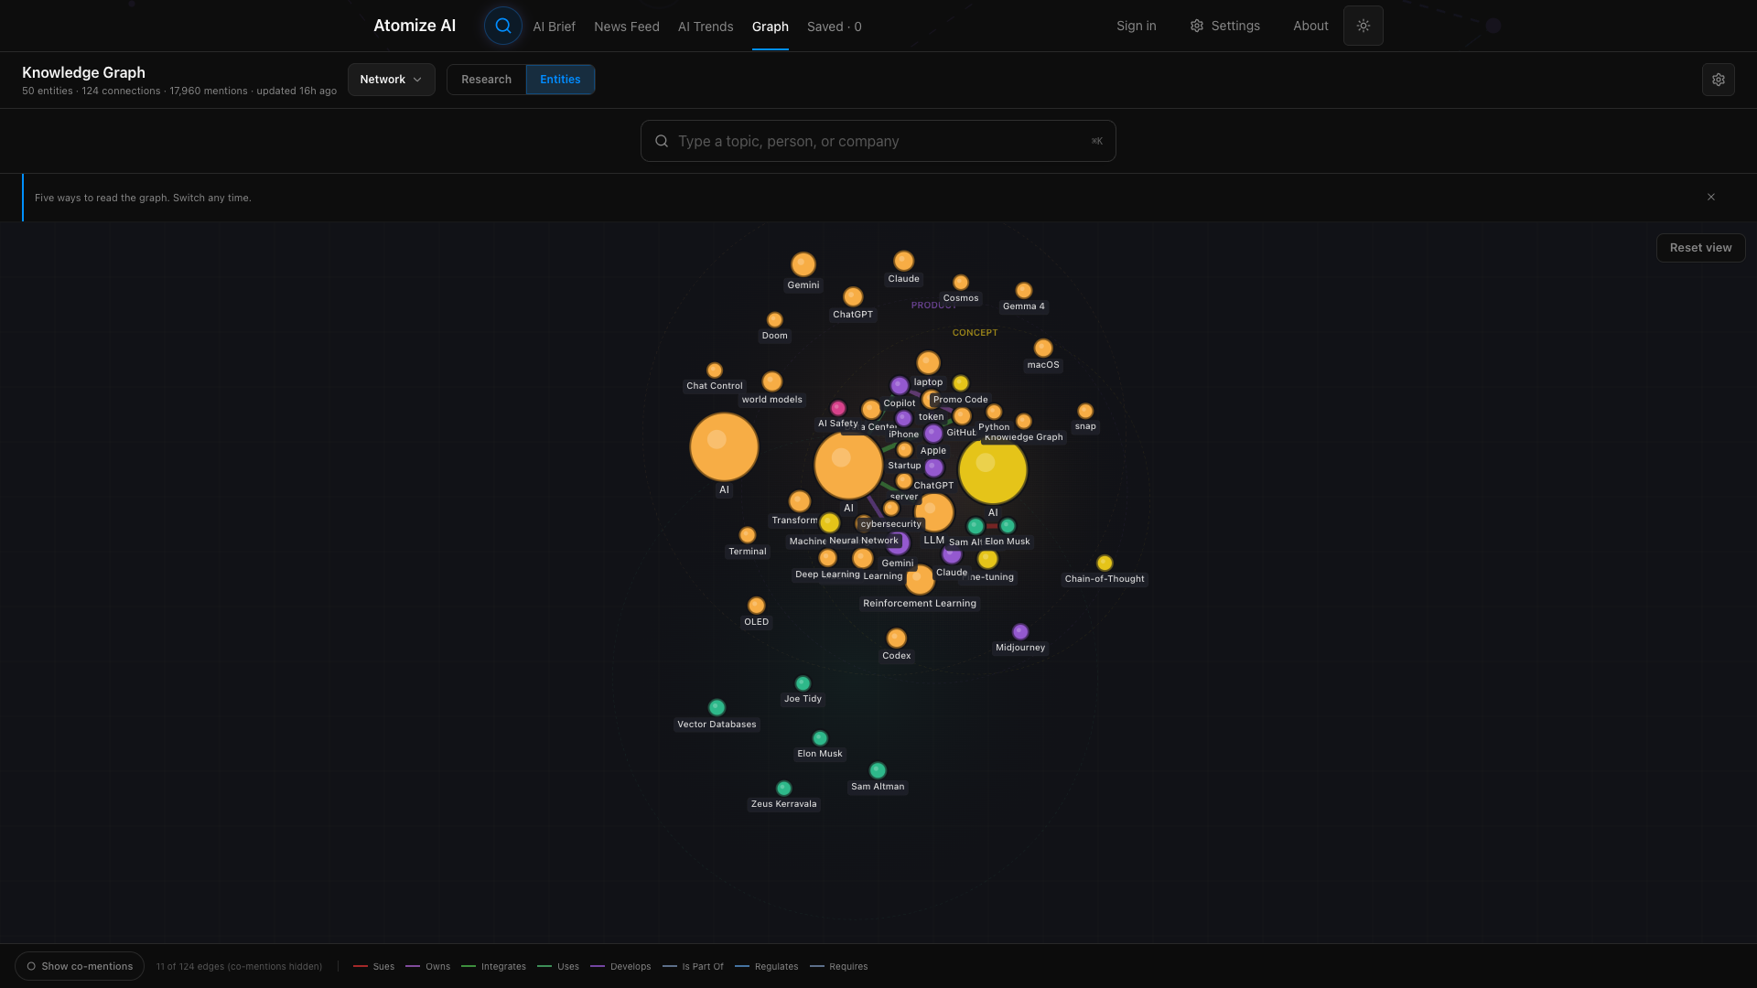Click the Sues legend color line
1757x988 pixels.
(x=361, y=966)
